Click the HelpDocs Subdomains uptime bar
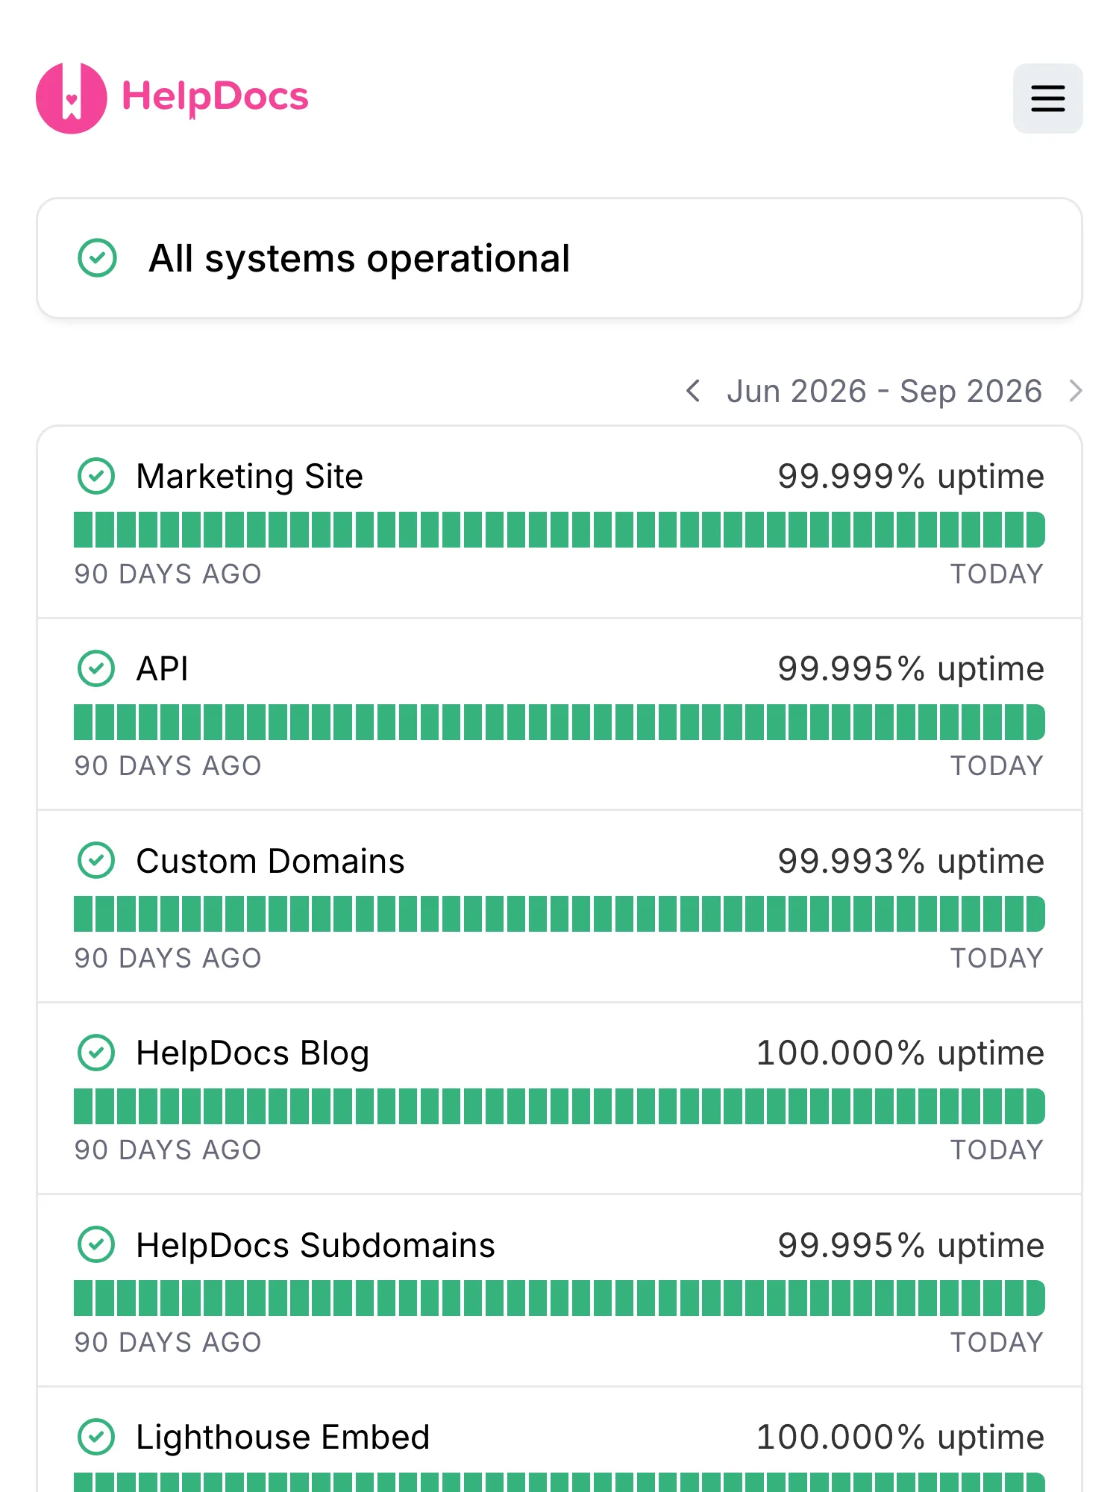 pyautogui.click(x=559, y=1298)
